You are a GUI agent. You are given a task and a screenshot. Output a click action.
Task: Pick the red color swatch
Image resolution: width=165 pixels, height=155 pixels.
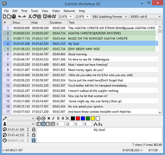78,118
